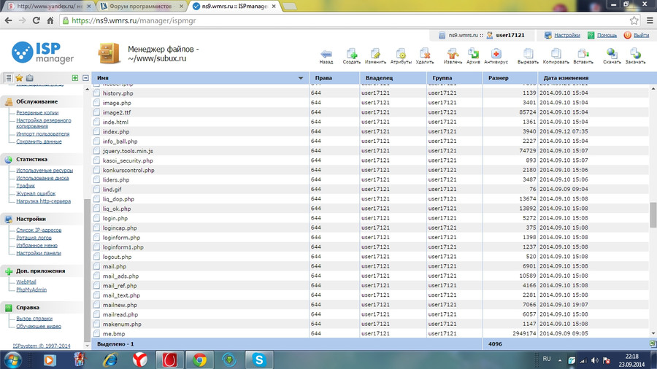This screenshot has width=657, height=369.
Task: Switch to Форум программистов browser tab
Action: point(142,7)
